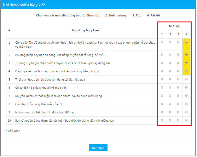Choose rating 3 for question 5
This screenshot has height=157, width=197.
[x=178, y=79]
